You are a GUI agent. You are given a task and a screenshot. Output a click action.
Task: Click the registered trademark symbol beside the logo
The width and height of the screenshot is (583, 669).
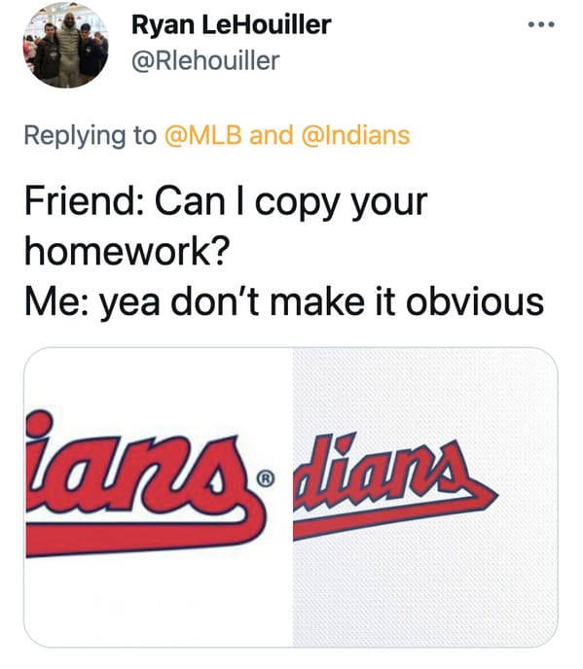[x=266, y=479]
